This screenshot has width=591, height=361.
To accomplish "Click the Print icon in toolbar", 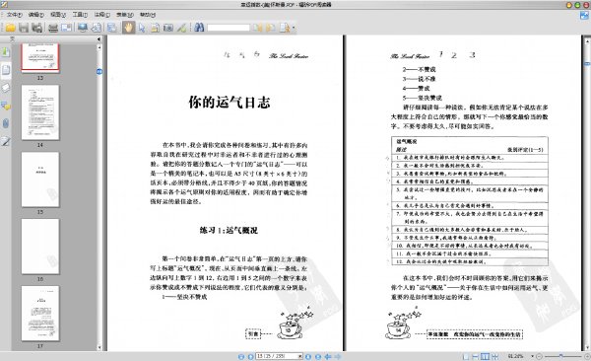I will pos(53,28).
